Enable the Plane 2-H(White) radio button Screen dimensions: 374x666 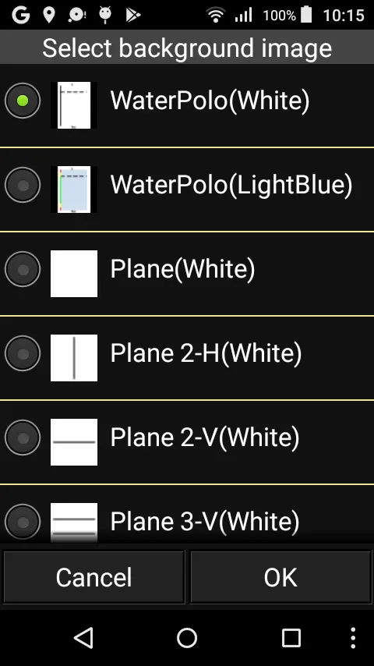(x=23, y=353)
